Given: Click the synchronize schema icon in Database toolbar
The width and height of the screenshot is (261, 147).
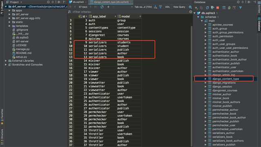Looking at the screenshot, I should 212,8.
